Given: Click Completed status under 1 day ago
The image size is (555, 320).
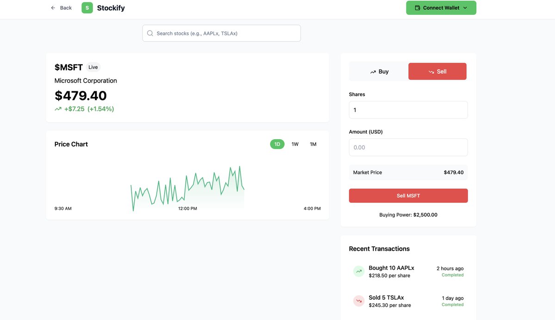Looking at the screenshot, I should pos(452,304).
